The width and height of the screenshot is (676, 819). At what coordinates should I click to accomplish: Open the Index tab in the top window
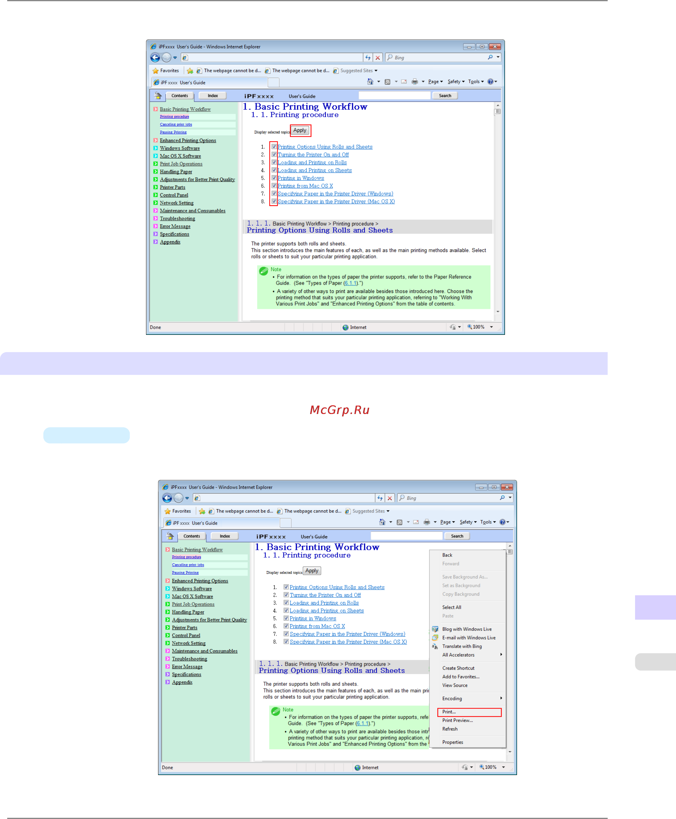pyautogui.click(x=213, y=95)
